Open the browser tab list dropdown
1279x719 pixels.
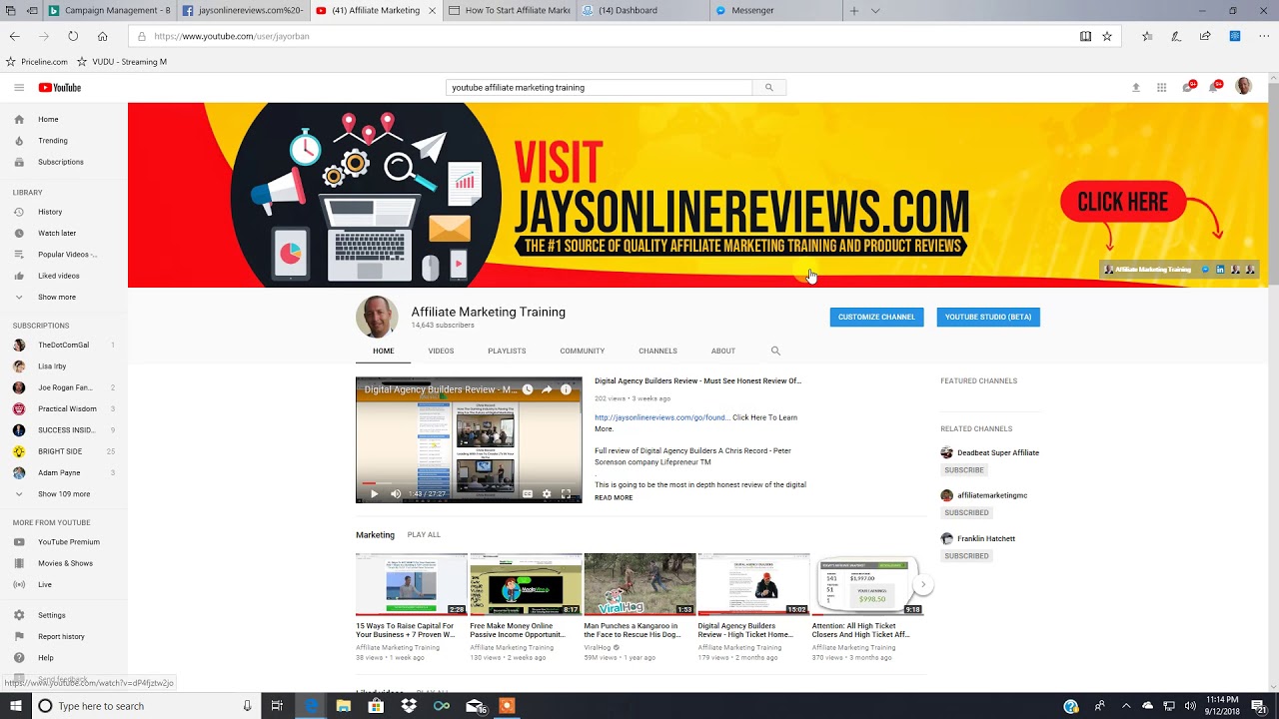point(875,11)
